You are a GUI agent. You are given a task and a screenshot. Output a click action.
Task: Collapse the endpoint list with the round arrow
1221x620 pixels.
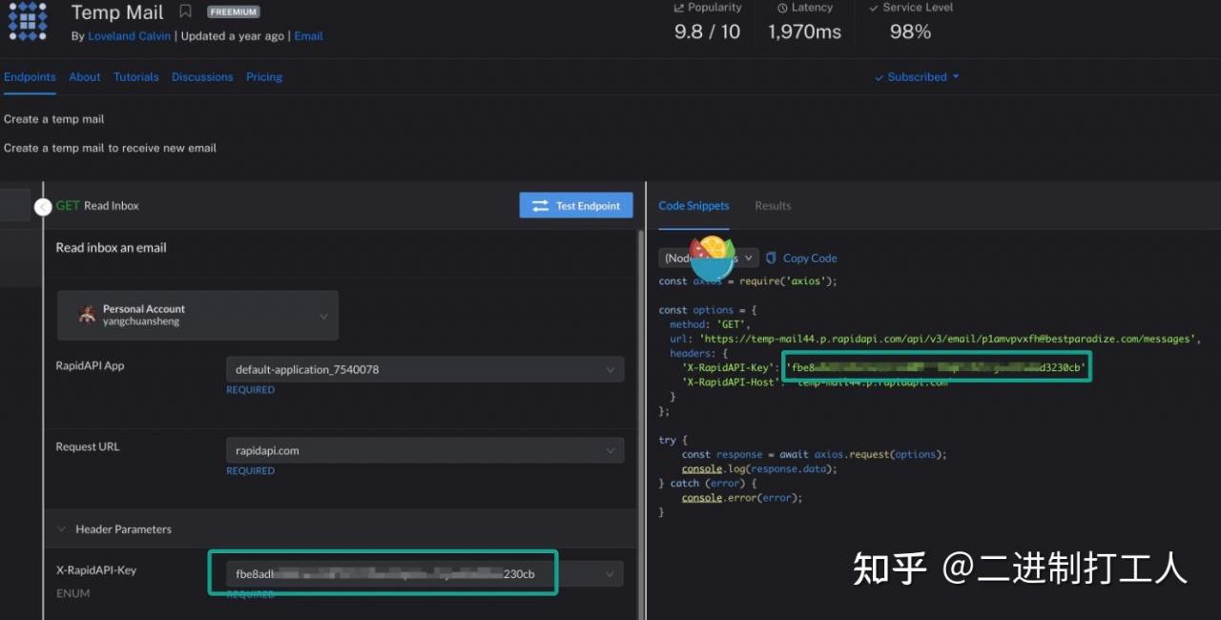[42, 206]
